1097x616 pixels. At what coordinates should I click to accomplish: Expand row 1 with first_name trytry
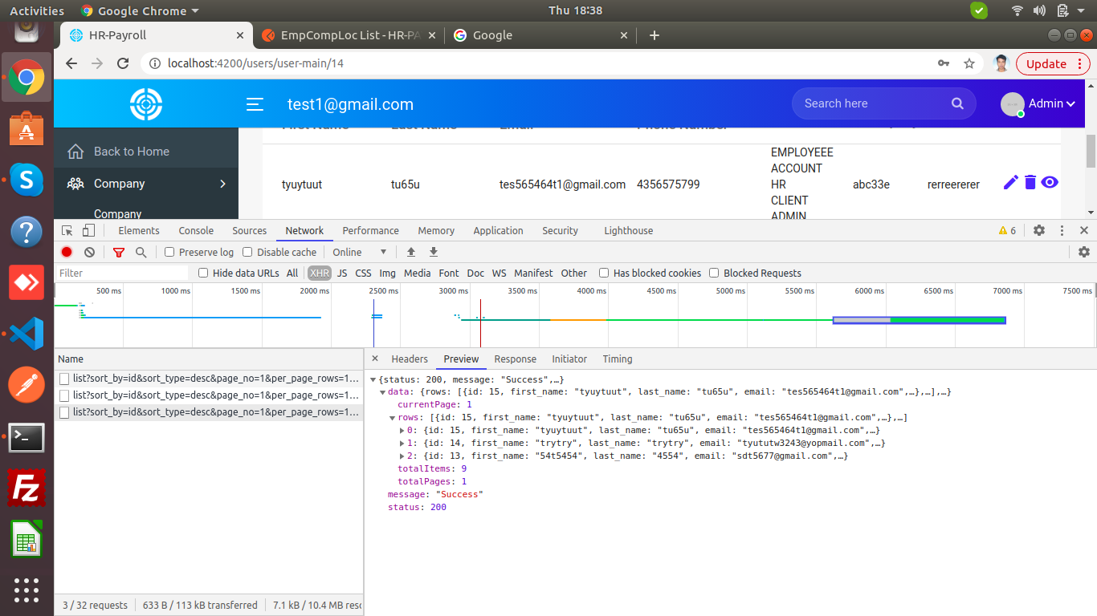pos(402,443)
